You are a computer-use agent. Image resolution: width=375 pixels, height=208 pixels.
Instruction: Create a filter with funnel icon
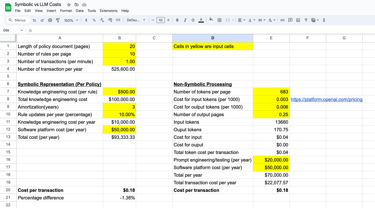pos(306,20)
